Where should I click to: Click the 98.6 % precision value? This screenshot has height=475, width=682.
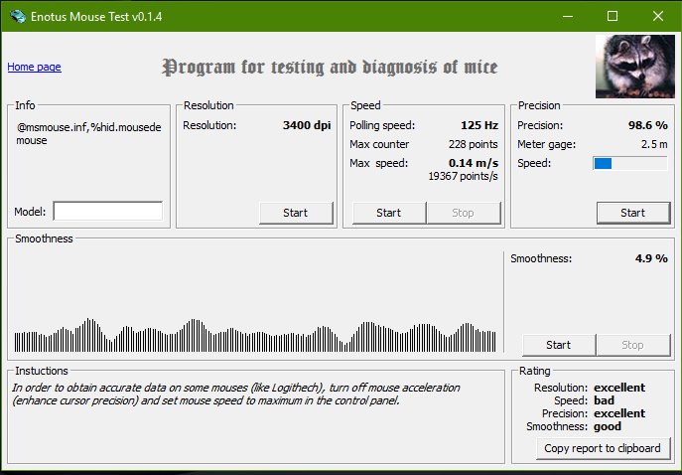tap(647, 125)
